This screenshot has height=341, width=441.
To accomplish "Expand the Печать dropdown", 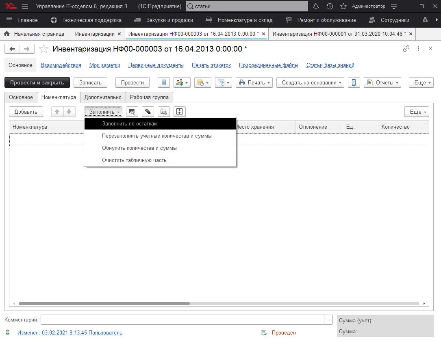I will pos(254,82).
